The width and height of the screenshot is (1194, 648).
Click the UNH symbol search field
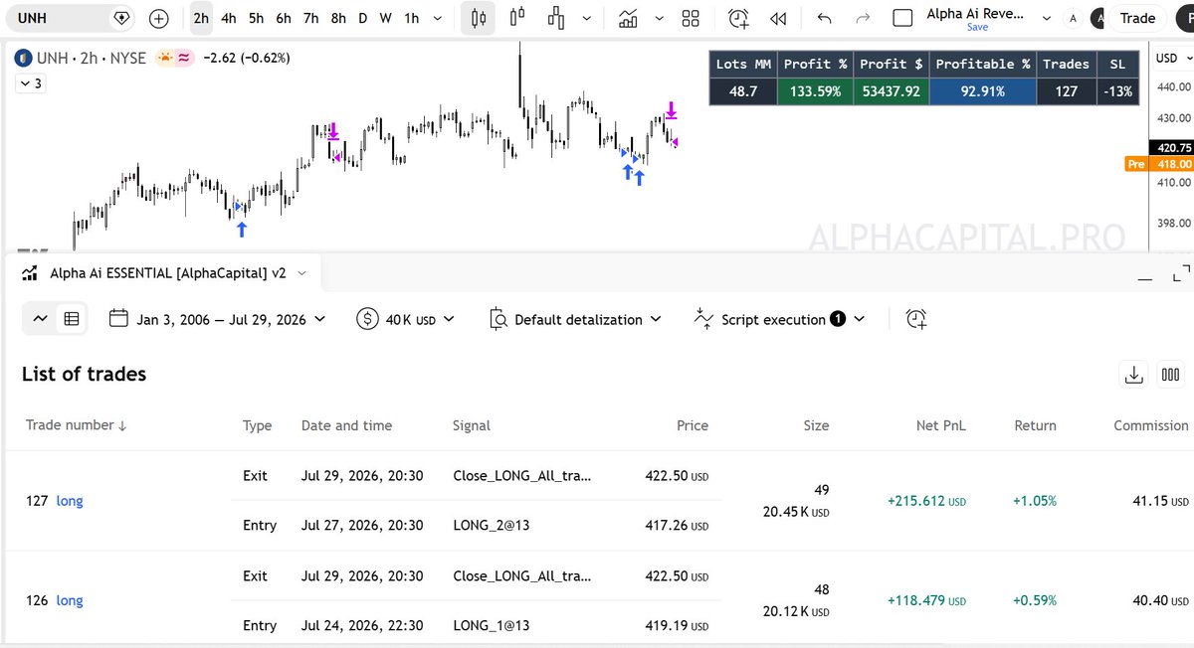coord(70,18)
